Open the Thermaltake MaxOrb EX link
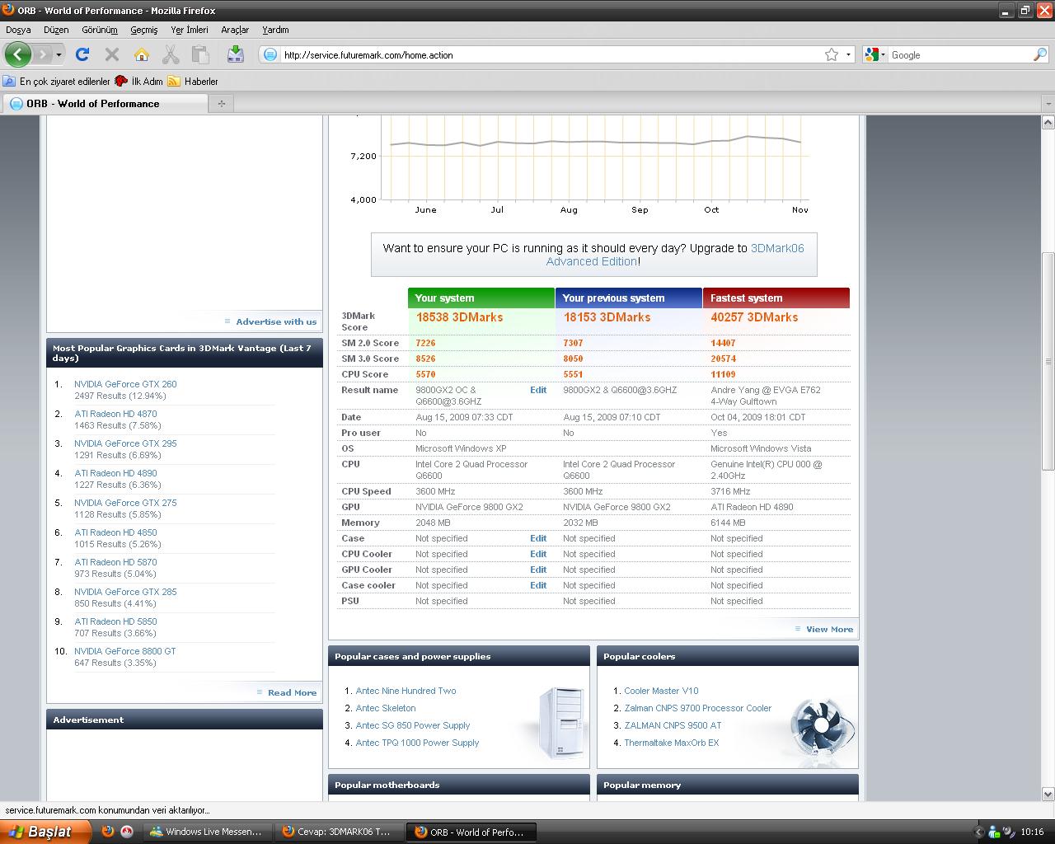Screen dimensions: 1055x844 tap(672, 743)
